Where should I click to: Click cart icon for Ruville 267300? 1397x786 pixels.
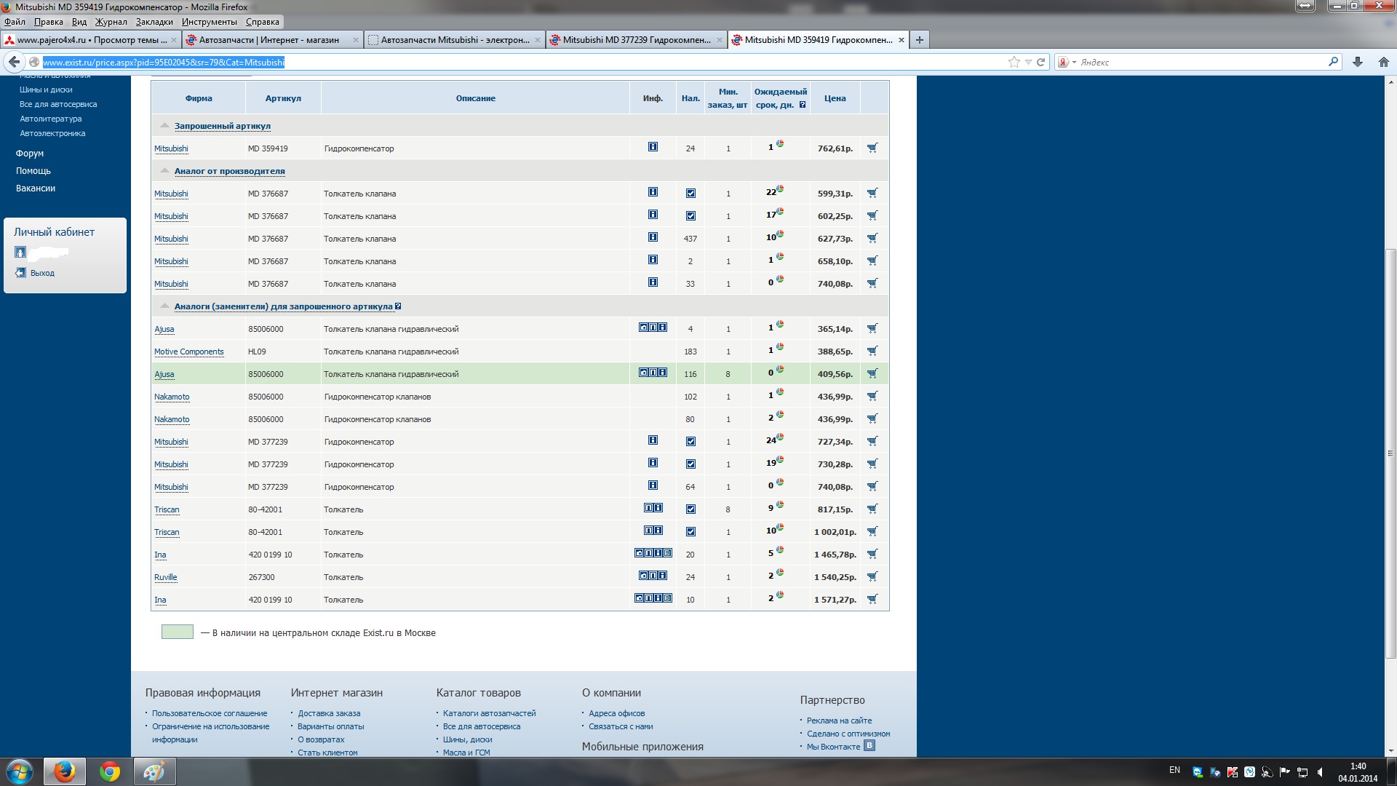(x=872, y=576)
